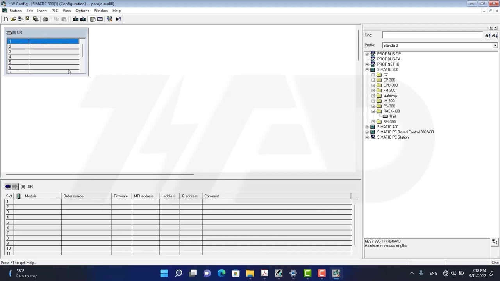The image size is (500, 281).
Task: Click inside the Find input field
Action: [x=432, y=35]
